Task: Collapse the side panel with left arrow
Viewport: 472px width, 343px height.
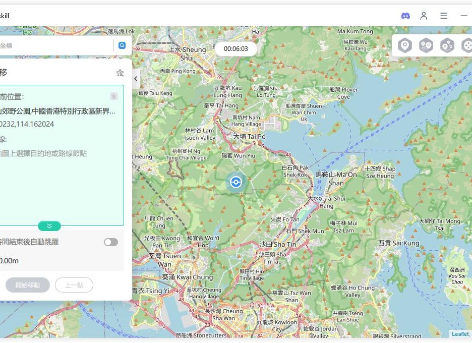Action: (x=136, y=79)
